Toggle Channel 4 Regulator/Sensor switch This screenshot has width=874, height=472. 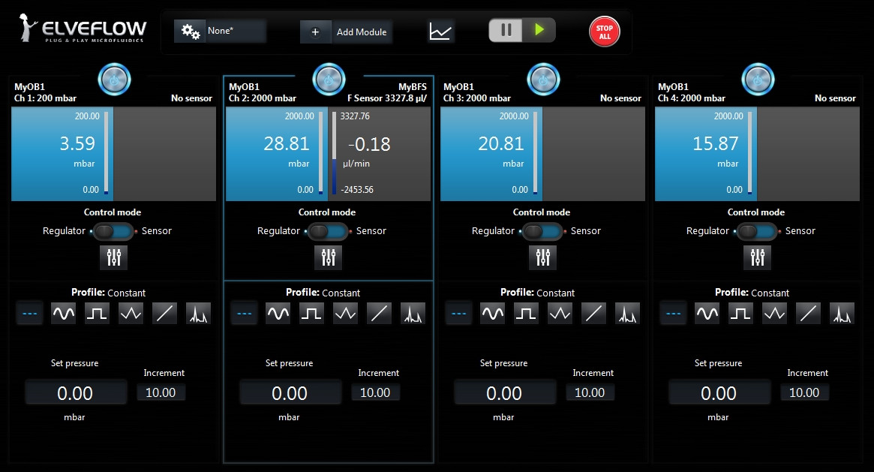[x=758, y=231]
